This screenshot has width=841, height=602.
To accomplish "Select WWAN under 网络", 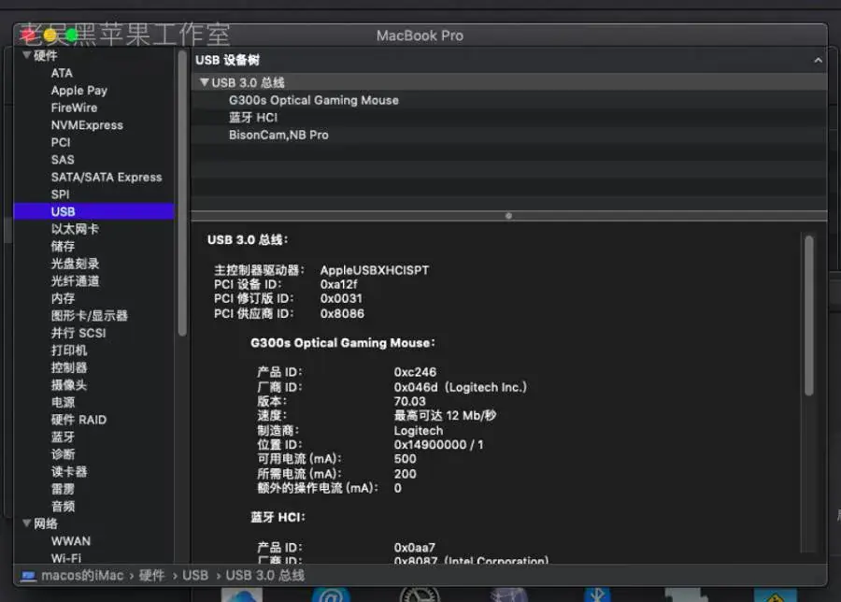I will tap(71, 541).
